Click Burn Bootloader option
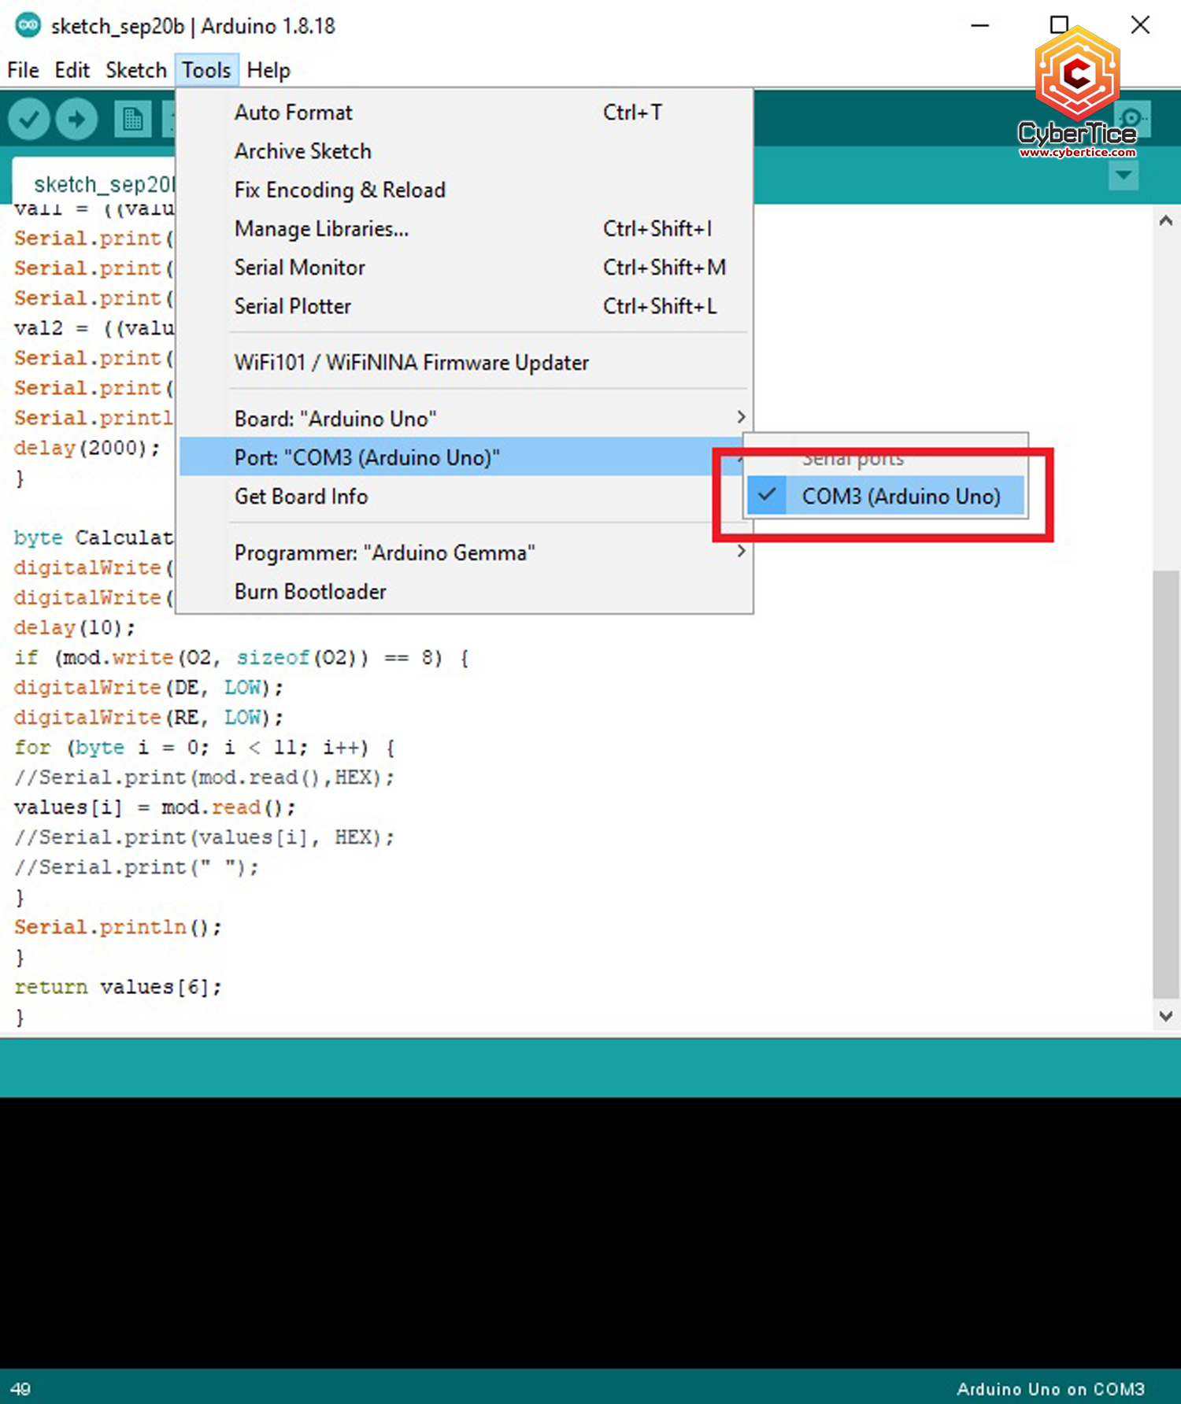The width and height of the screenshot is (1181, 1404). point(310,592)
